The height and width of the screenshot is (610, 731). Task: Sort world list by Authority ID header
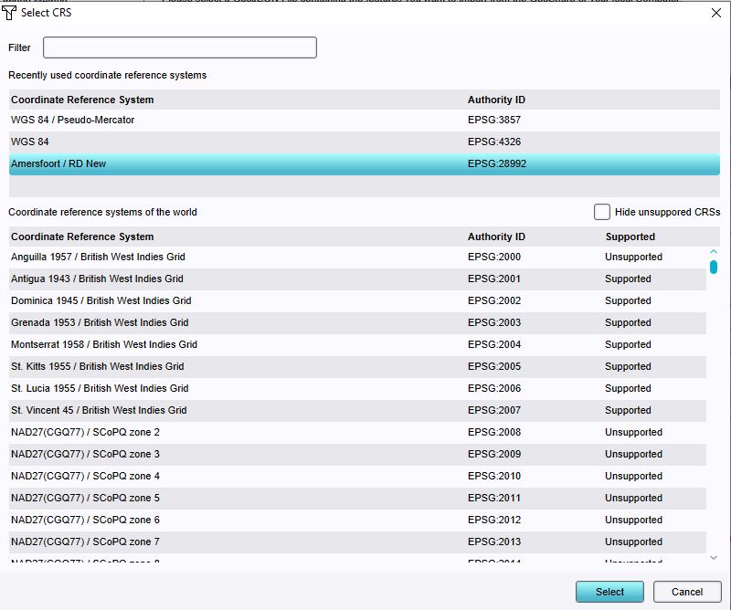click(x=496, y=237)
